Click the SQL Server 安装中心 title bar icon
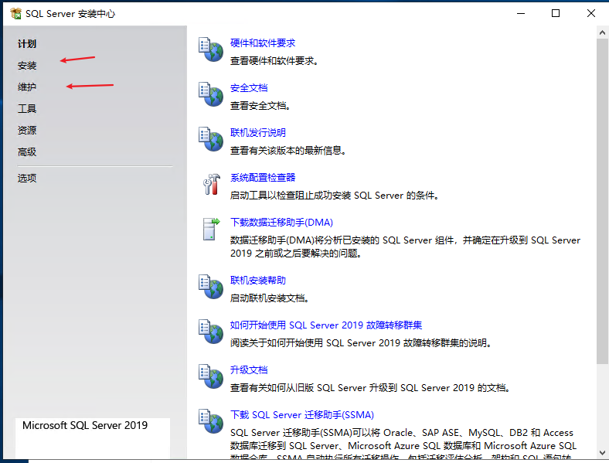Screen dimensions: 609x463 [16, 13]
